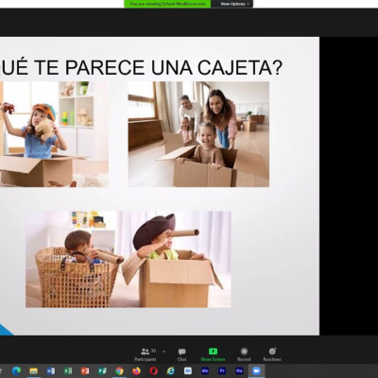Open Adobe Premiere Pro from the taskbar
Screen dimensions: 378x378
[222, 370]
